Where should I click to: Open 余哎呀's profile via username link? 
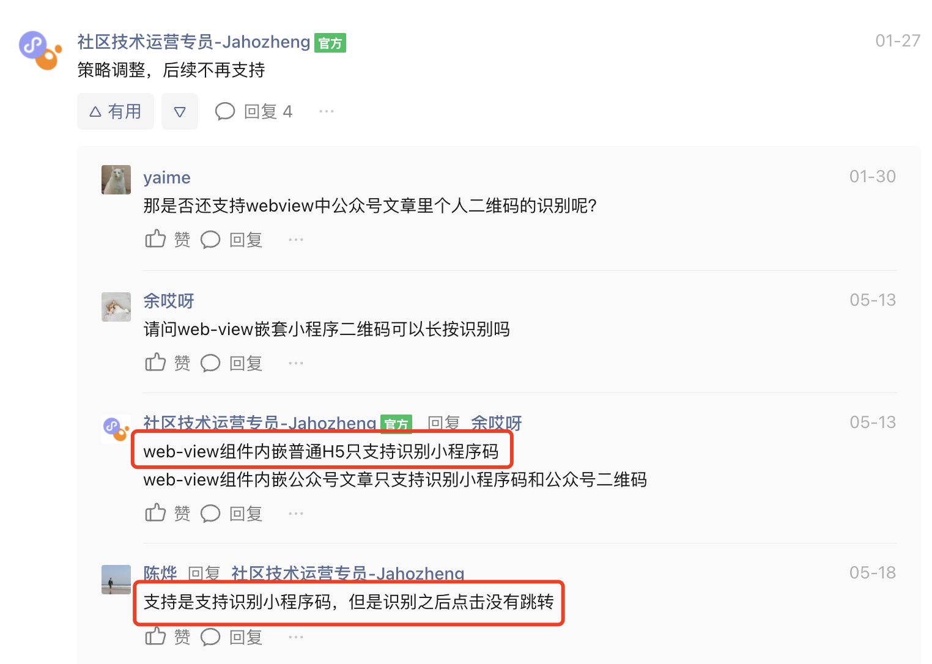pyautogui.click(x=169, y=301)
